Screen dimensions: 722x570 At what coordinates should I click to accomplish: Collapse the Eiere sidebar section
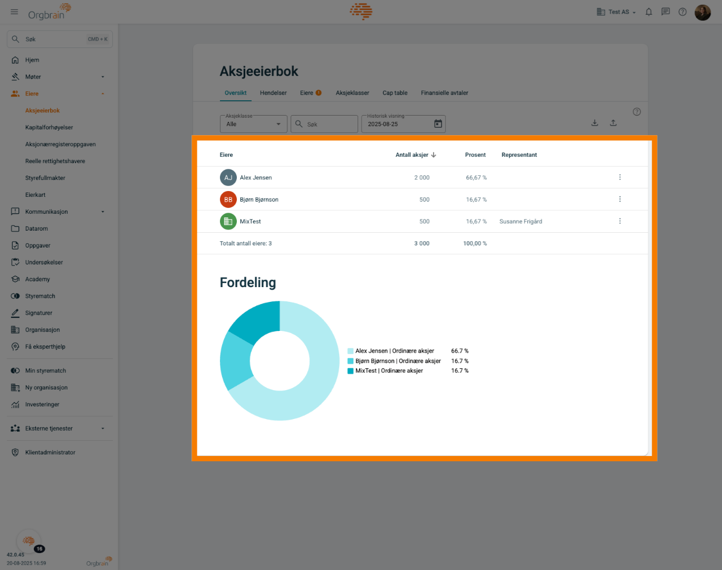click(103, 94)
